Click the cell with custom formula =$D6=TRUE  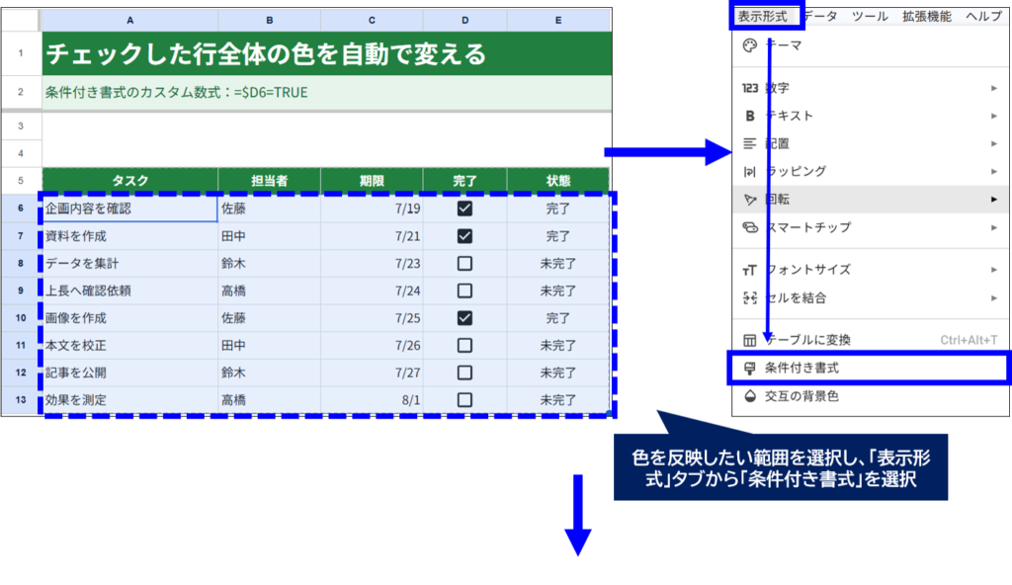click(x=326, y=92)
